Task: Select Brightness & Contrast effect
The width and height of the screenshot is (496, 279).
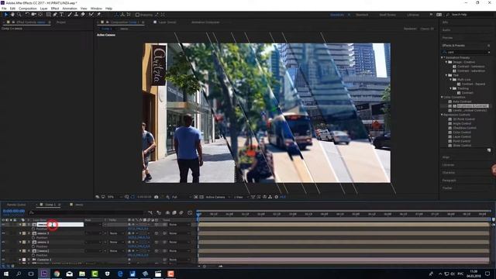Action: coord(473,106)
